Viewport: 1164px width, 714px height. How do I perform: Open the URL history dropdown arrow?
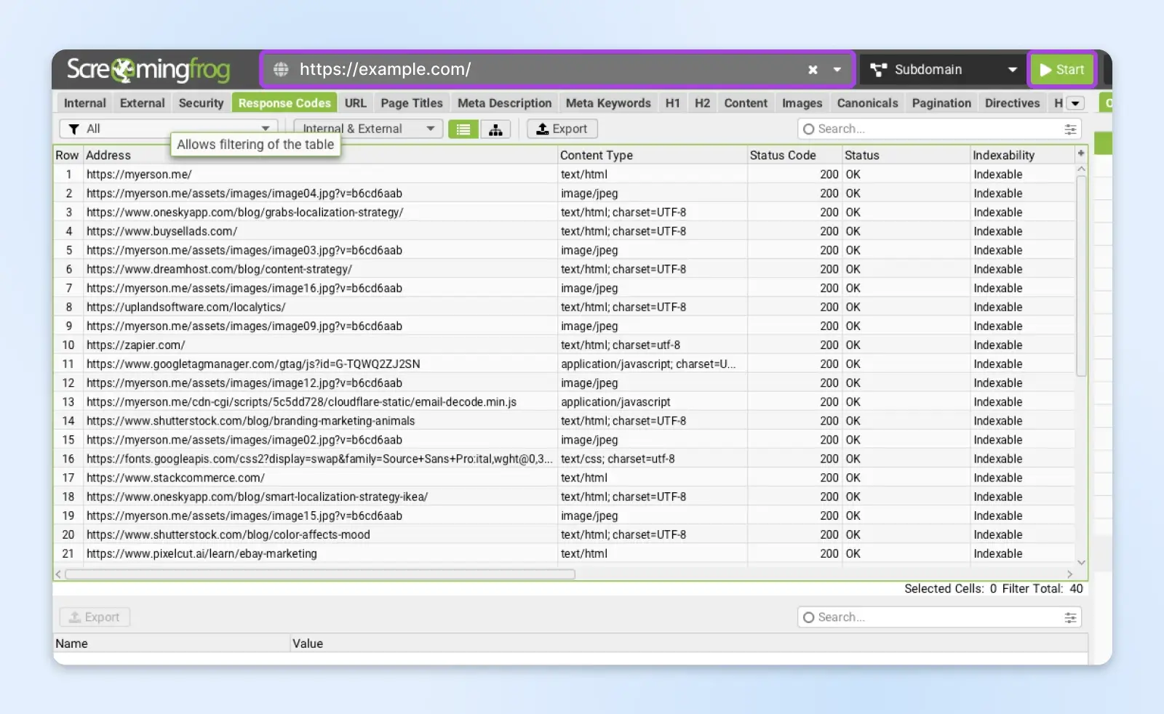click(x=837, y=70)
